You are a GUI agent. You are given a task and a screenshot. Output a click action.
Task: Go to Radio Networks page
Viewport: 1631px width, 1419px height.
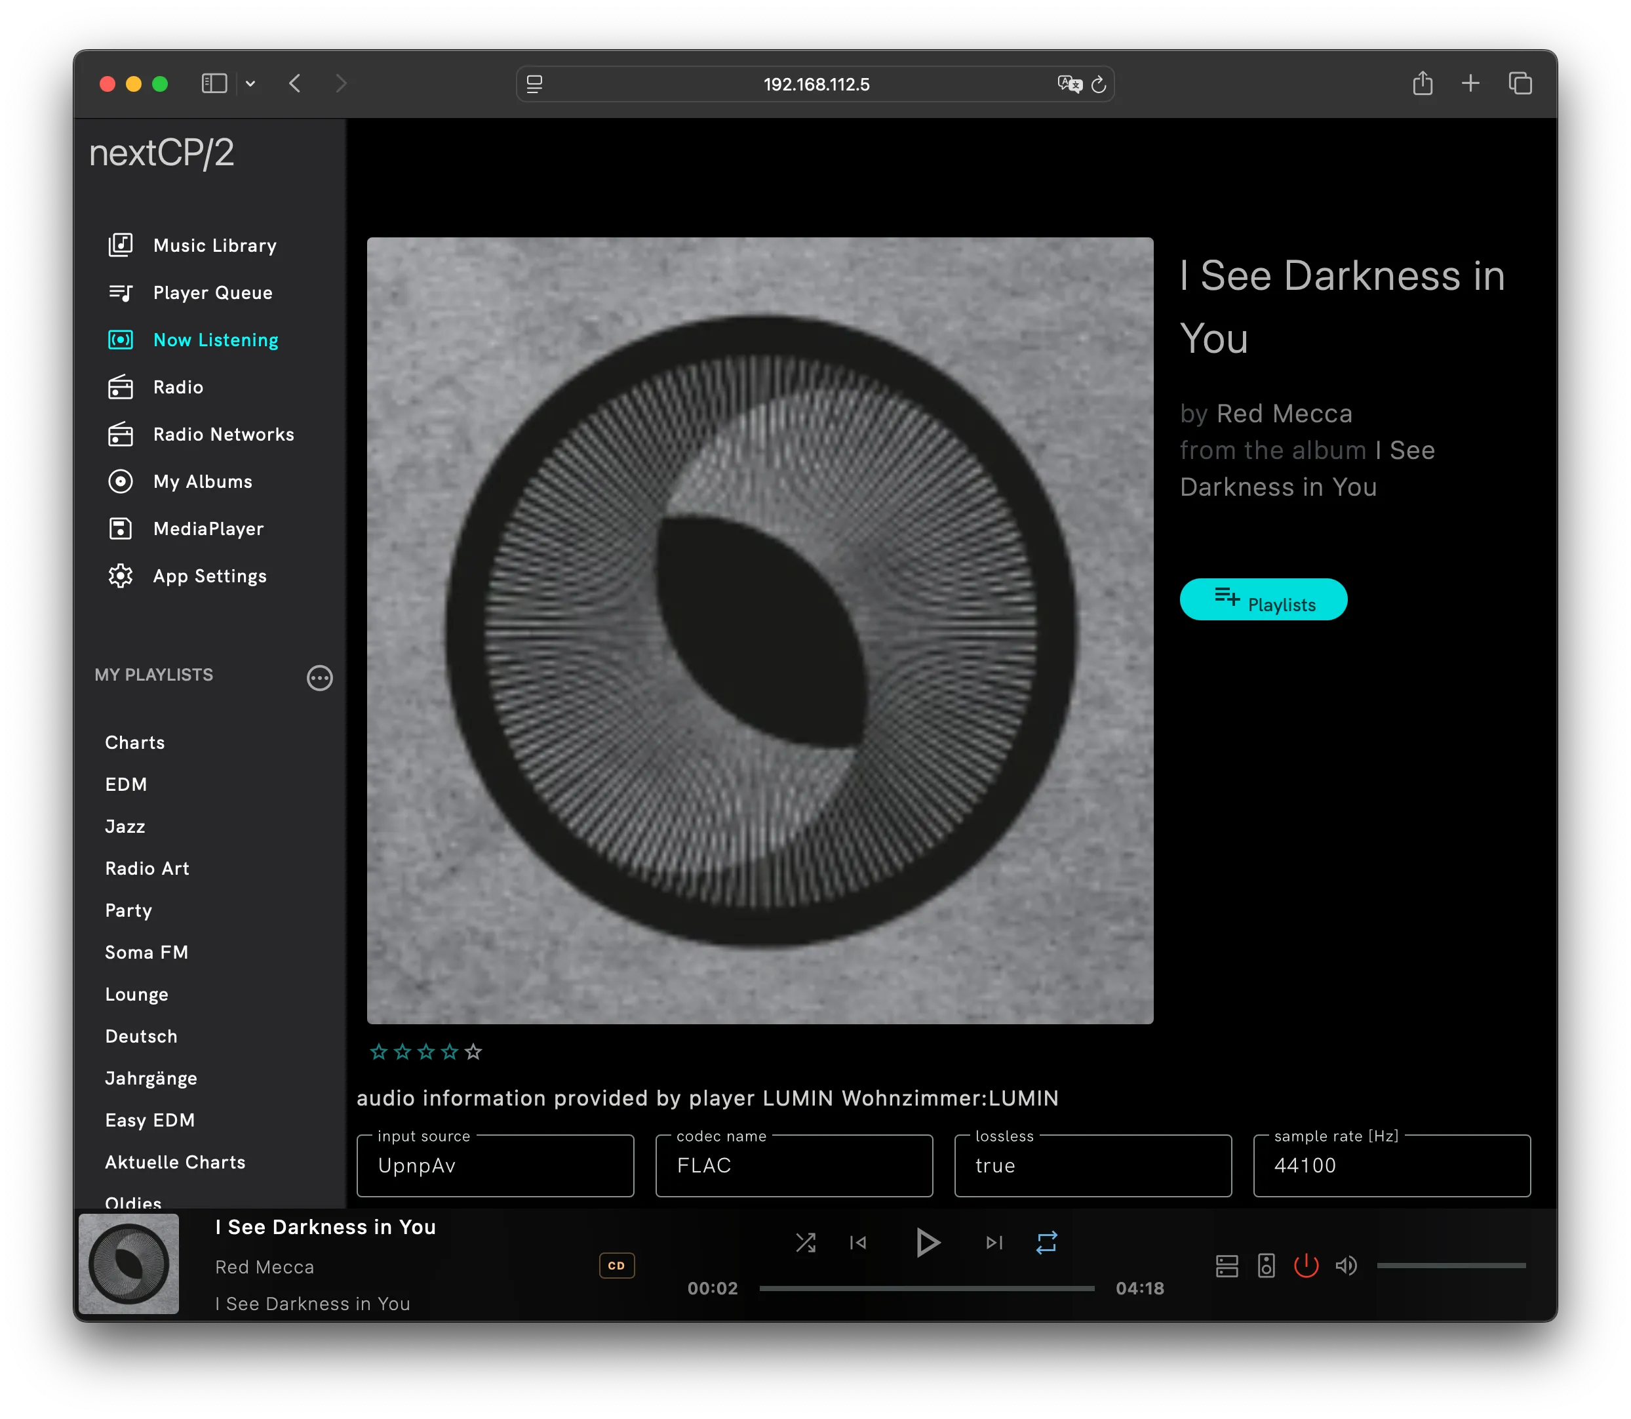(x=224, y=435)
